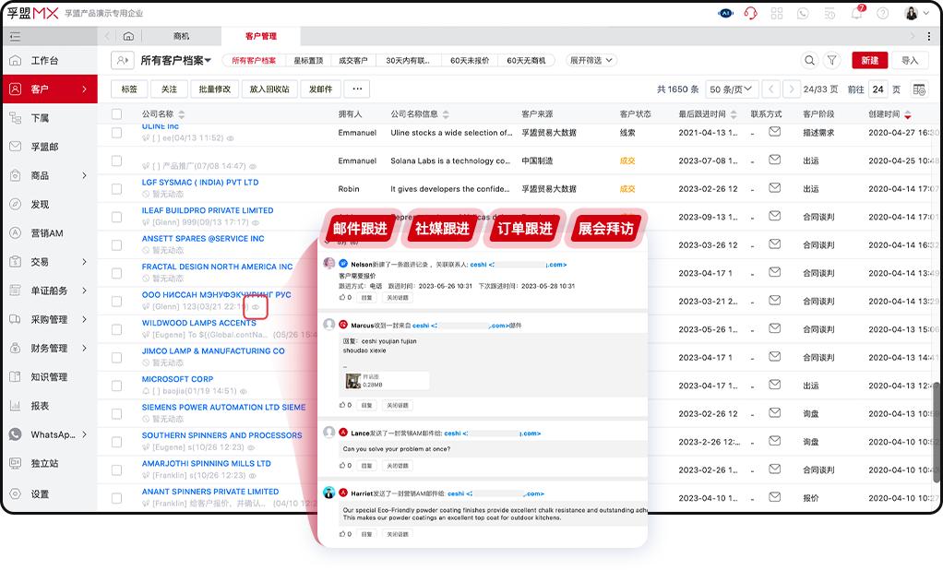
Task: Open the notifications bell with red badge
Action: tap(855, 13)
